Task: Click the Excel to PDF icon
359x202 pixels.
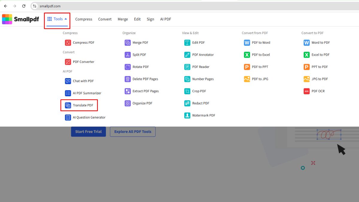Action: coord(307,55)
